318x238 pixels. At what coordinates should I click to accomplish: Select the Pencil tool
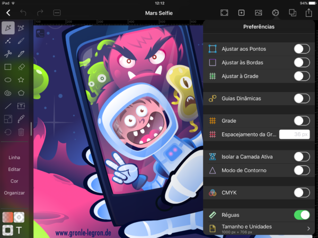[x=21, y=54]
